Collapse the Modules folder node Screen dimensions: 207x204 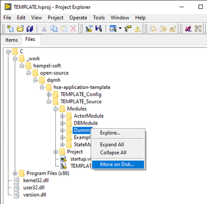tap(56, 109)
